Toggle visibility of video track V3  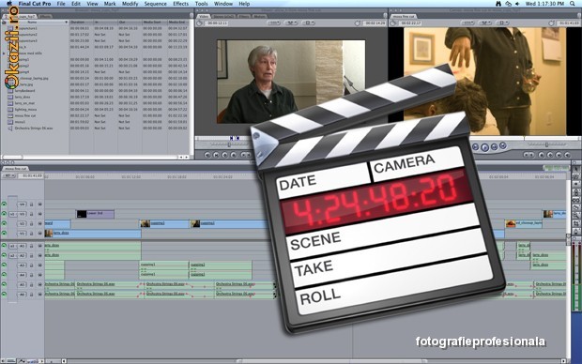4,214
